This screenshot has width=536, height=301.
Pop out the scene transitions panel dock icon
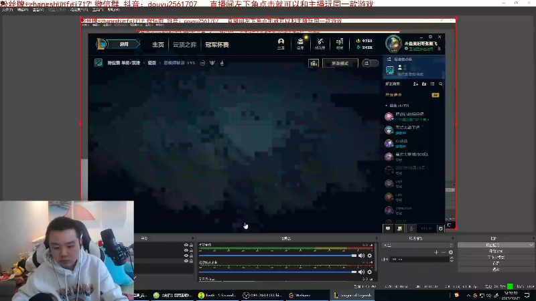[x=453, y=238]
